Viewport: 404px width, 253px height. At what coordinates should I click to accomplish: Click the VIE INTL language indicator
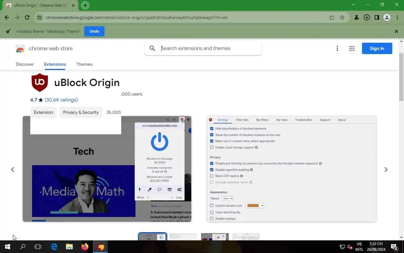(x=359, y=247)
